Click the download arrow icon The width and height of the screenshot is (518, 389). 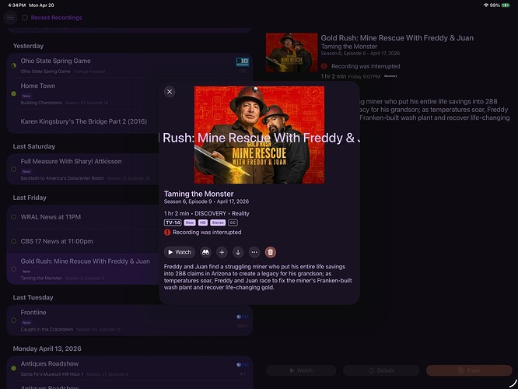238,252
